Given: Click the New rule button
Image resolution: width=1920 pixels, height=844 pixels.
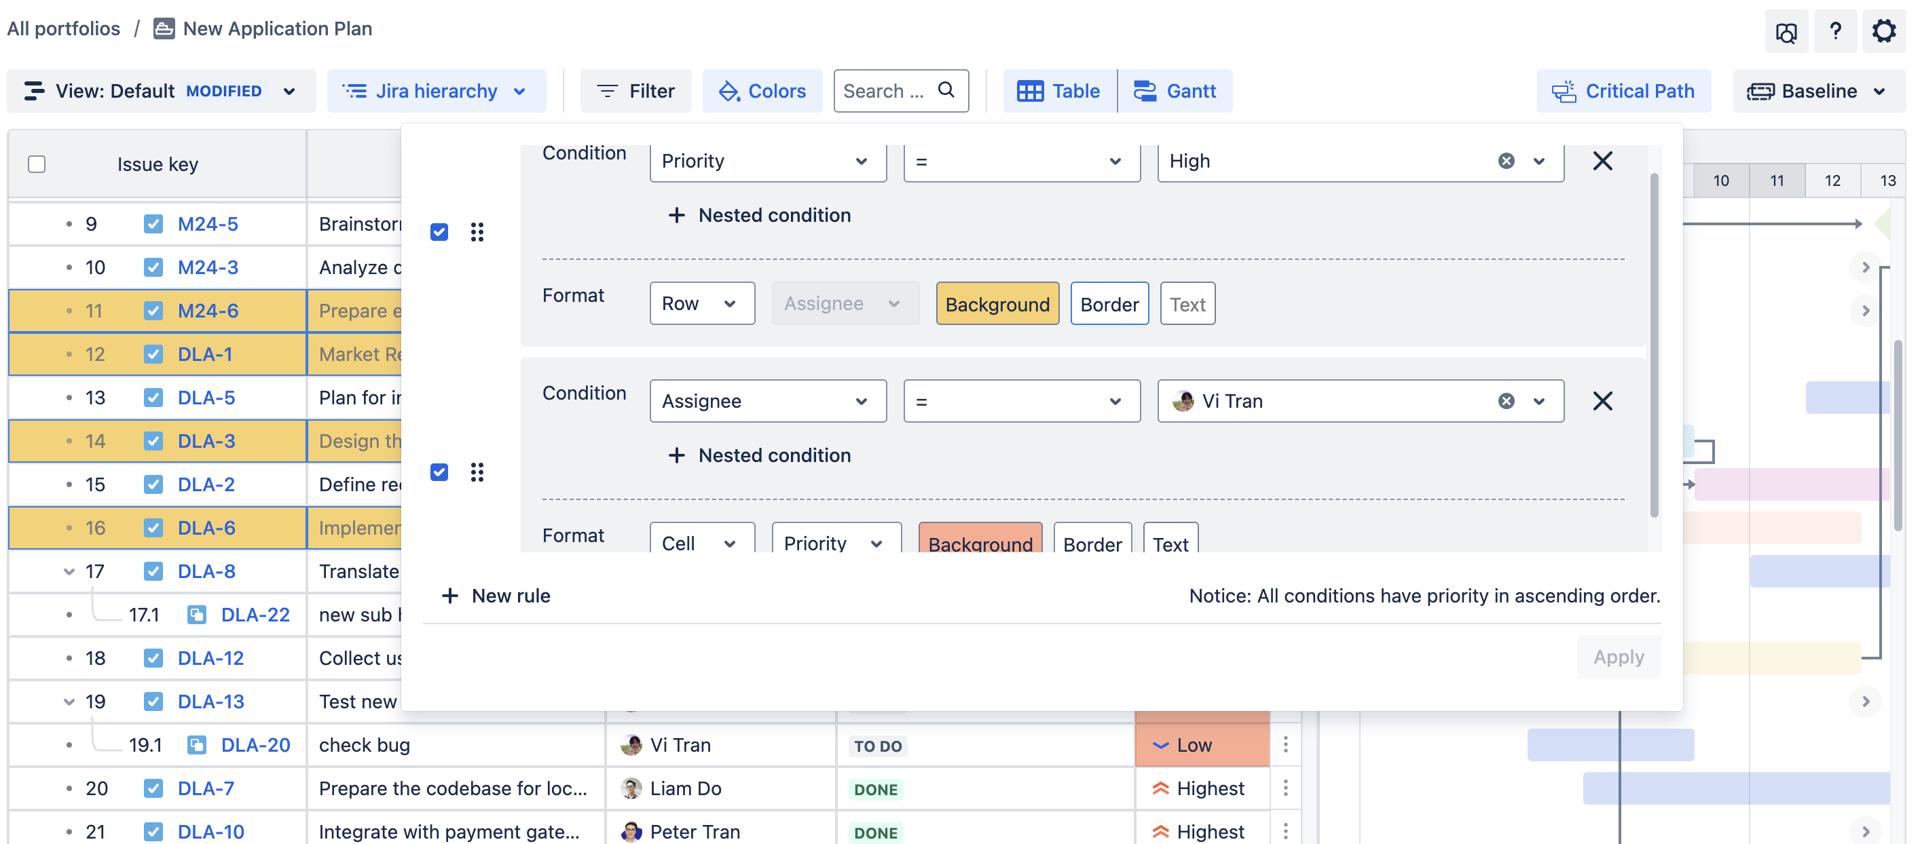Looking at the screenshot, I should coord(496,596).
